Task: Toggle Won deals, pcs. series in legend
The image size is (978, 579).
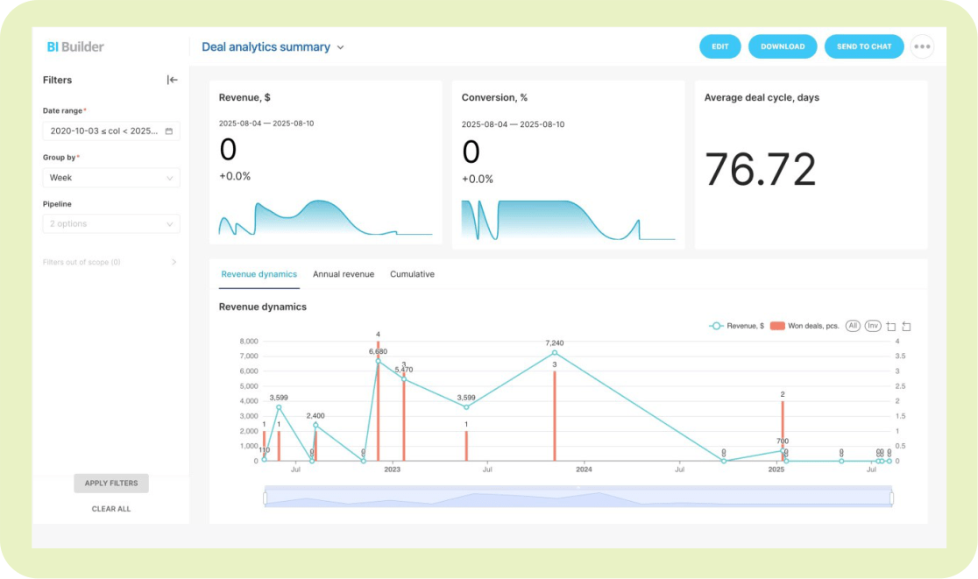Action: point(804,326)
